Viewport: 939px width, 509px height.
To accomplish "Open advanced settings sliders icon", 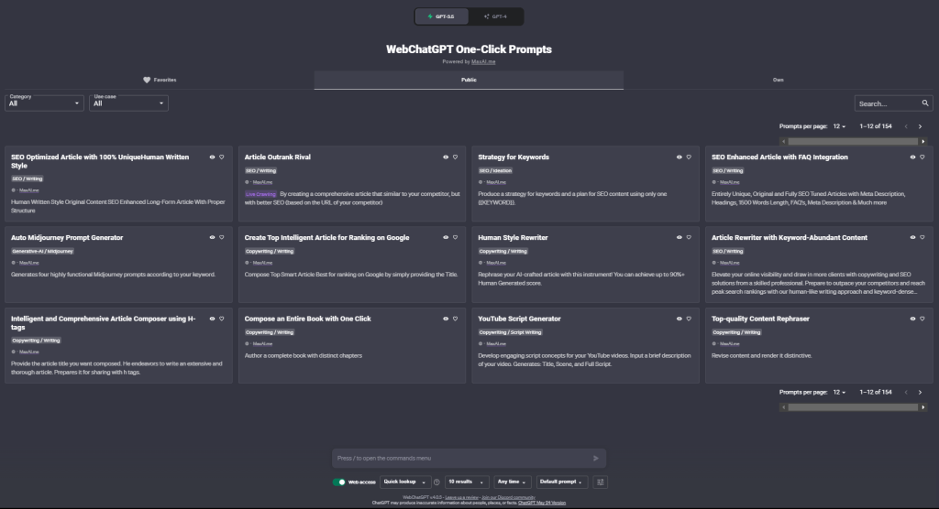I will pos(601,482).
